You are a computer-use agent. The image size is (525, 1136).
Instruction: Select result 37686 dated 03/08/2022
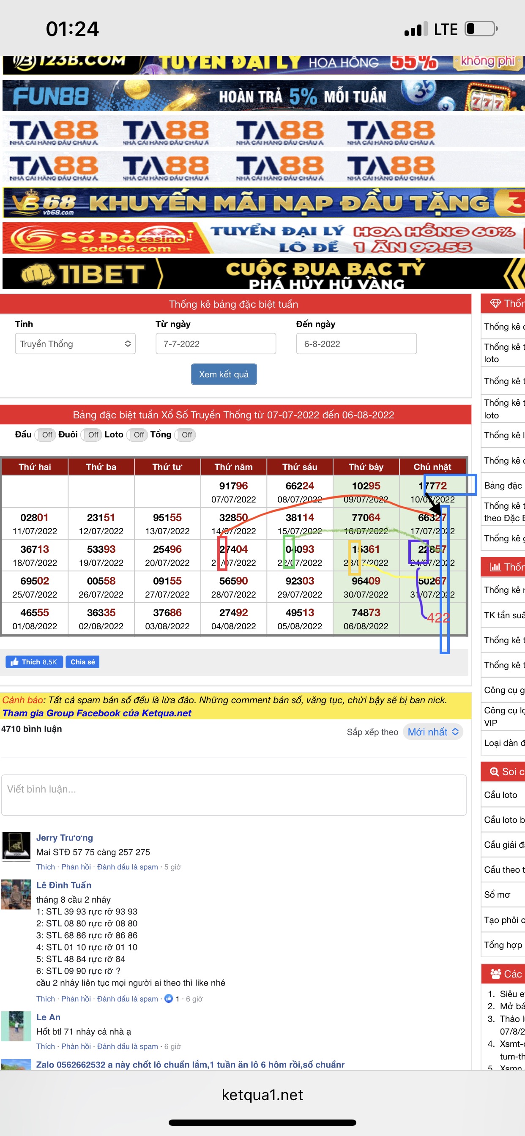point(167,619)
